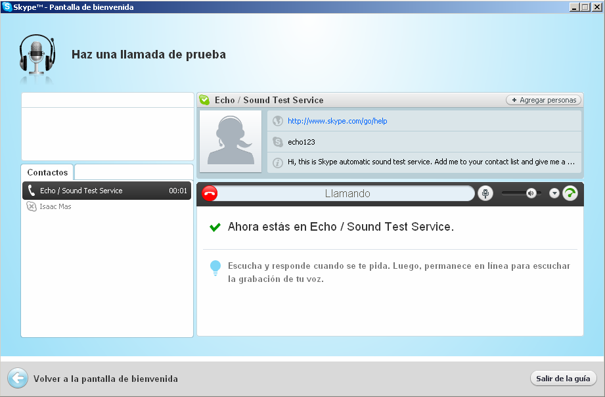Click Salir de la guía button
Viewport: 605px width, 397px height.
pos(563,379)
